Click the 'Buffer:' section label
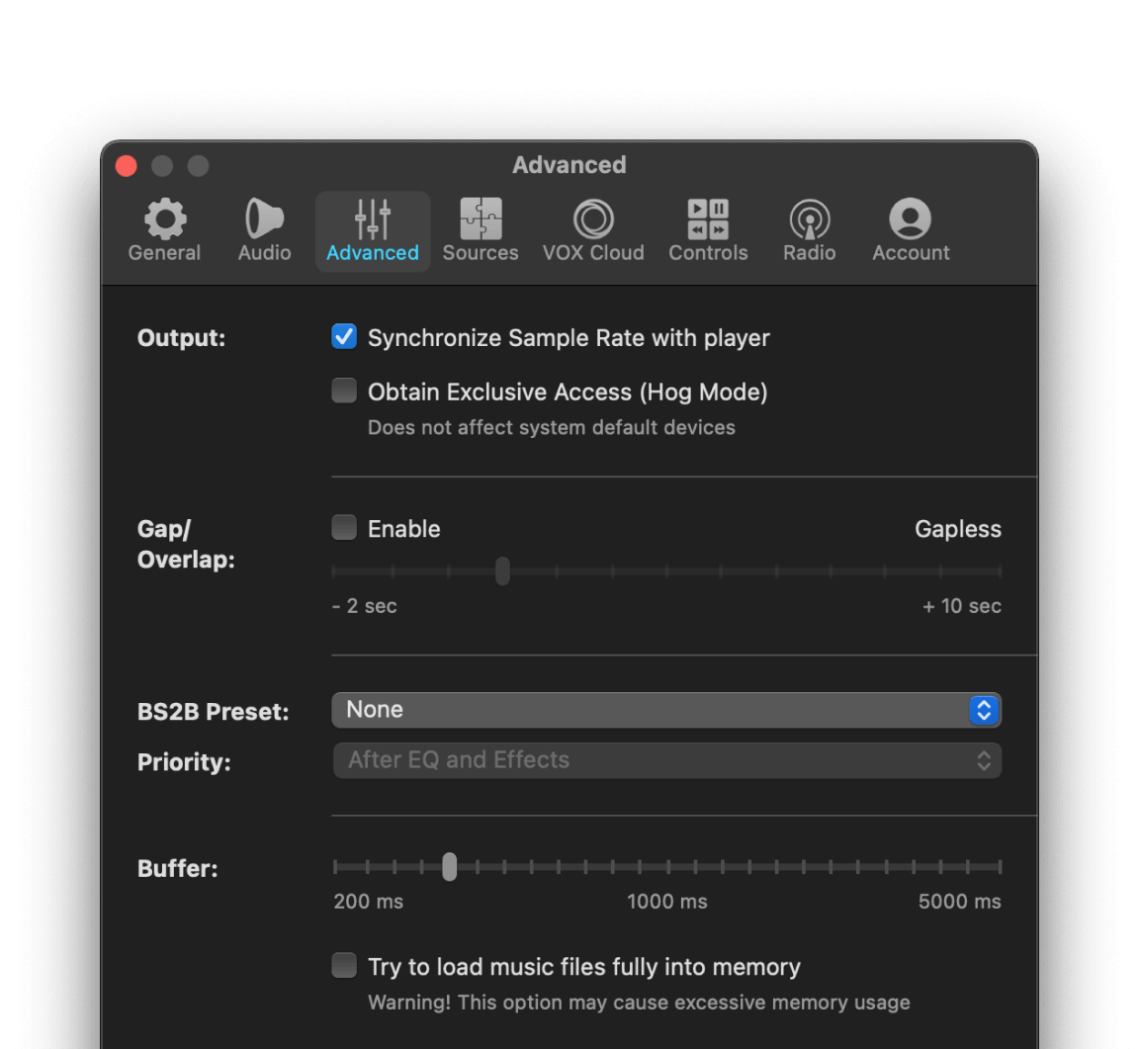 [177, 868]
